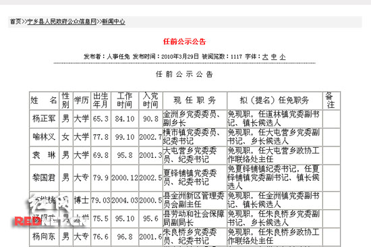Click the 出生年月 column header
Image resolution: width=371 pixels, height=247 pixels.
(x=101, y=101)
